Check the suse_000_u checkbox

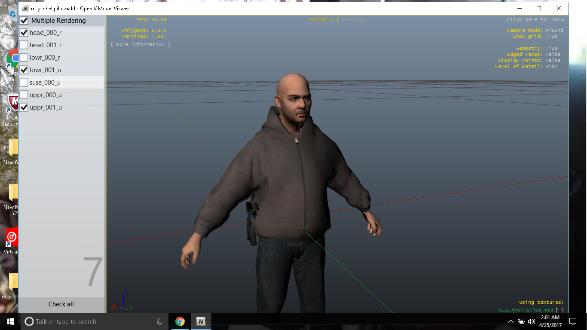point(24,82)
